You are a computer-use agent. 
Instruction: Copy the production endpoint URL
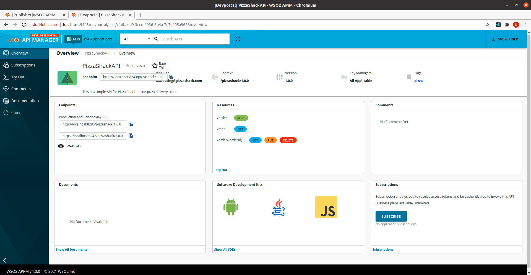pos(131,124)
